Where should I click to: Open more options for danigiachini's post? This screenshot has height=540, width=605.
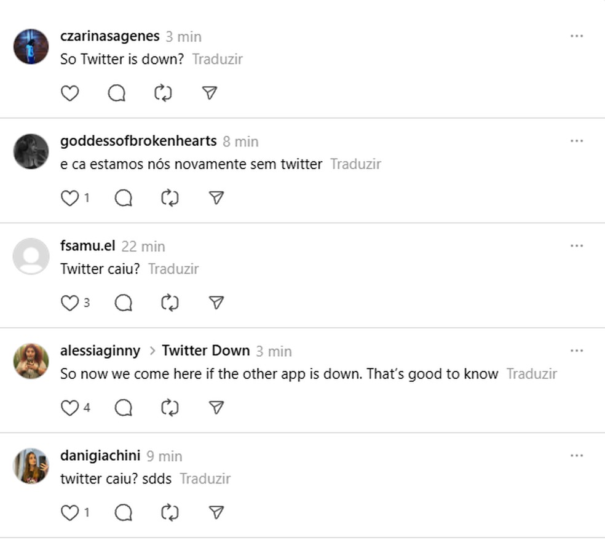tap(577, 456)
